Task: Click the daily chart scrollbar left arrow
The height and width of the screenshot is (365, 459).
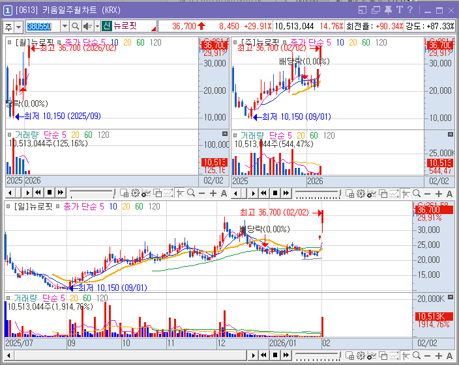Action: [9, 355]
